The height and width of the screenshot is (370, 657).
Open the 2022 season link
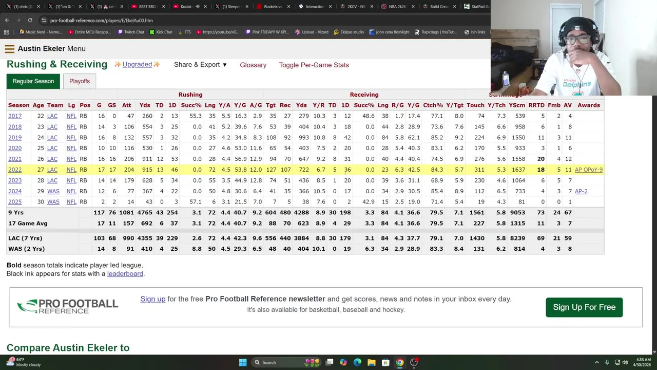[15, 170]
